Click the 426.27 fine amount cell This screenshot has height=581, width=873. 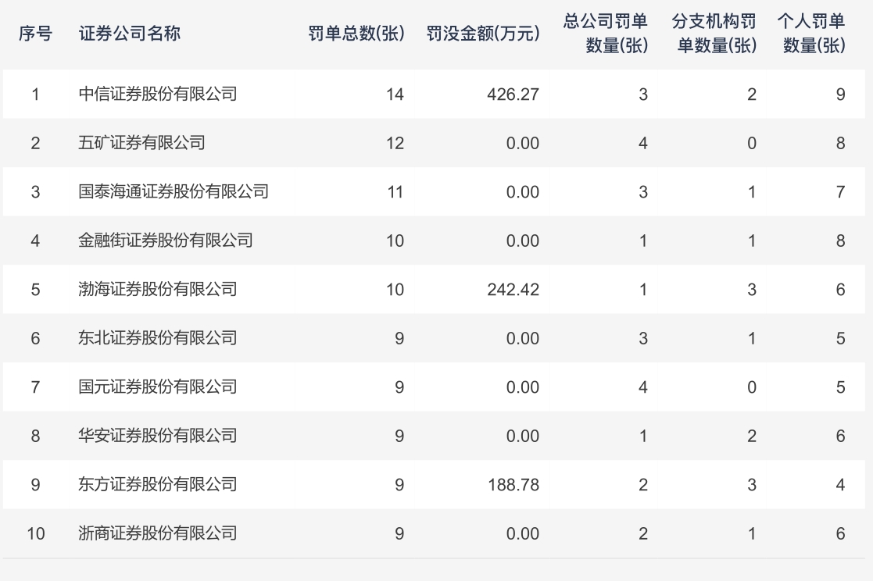point(513,94)
